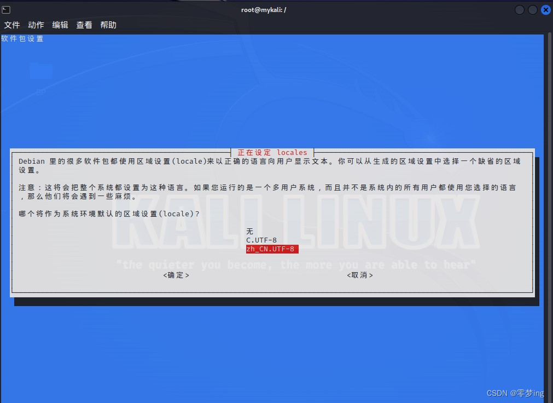This screenshot has height=403, width=553.
Task: Open the 查看 menu
Action: (x=84, y=25)
